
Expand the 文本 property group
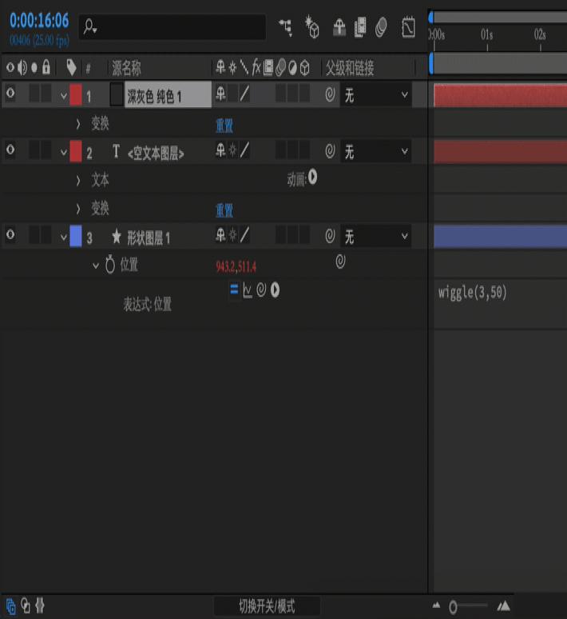[78, 181]
